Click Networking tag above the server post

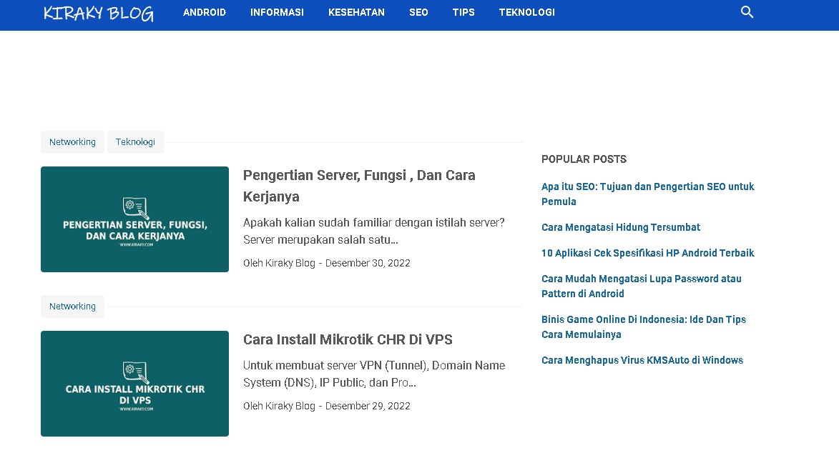click(x=72, y=142)
